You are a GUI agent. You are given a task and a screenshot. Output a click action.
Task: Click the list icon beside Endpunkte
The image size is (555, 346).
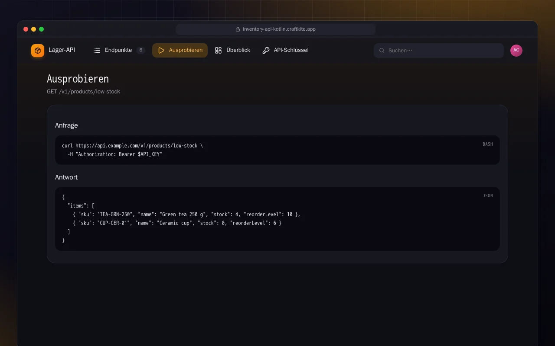97,51
